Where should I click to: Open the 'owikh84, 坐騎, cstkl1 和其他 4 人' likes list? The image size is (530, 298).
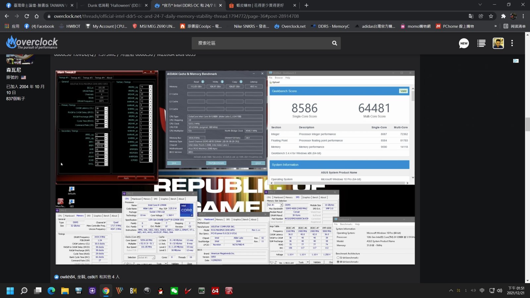tap(90, 277)
